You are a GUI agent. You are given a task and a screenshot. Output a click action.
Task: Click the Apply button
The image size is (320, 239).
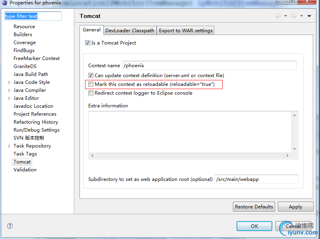[295, 206]
